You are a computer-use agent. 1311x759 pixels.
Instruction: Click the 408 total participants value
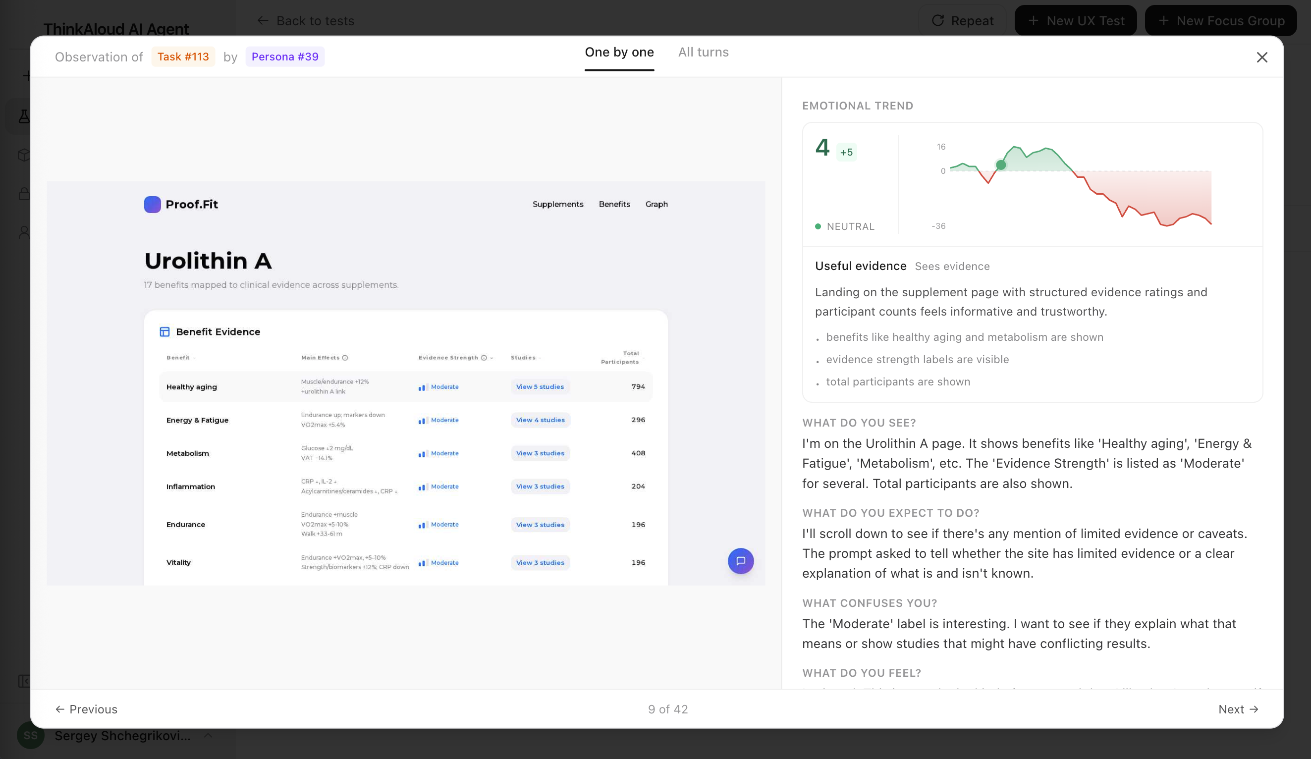click(x=638, y=454)
